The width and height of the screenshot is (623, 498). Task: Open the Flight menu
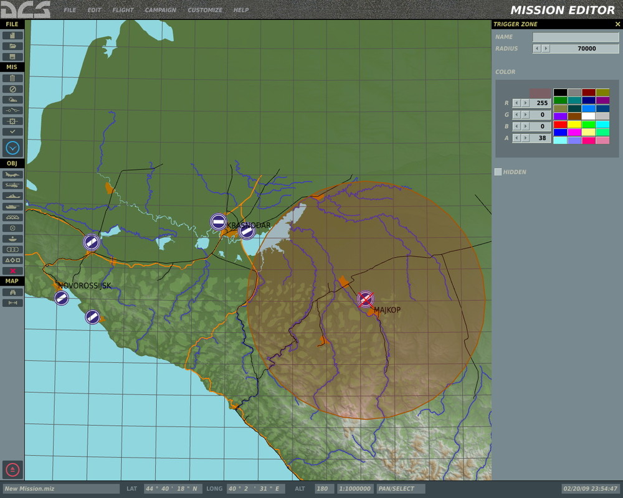[x=123, y=10]
